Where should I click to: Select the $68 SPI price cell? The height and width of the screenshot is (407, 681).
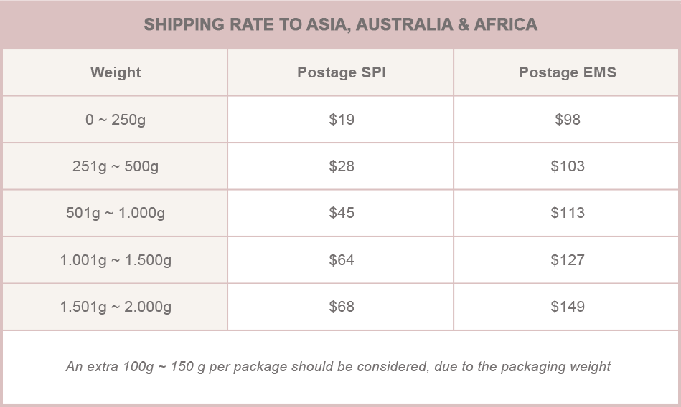pyautogui.click(x=341, y=307)
